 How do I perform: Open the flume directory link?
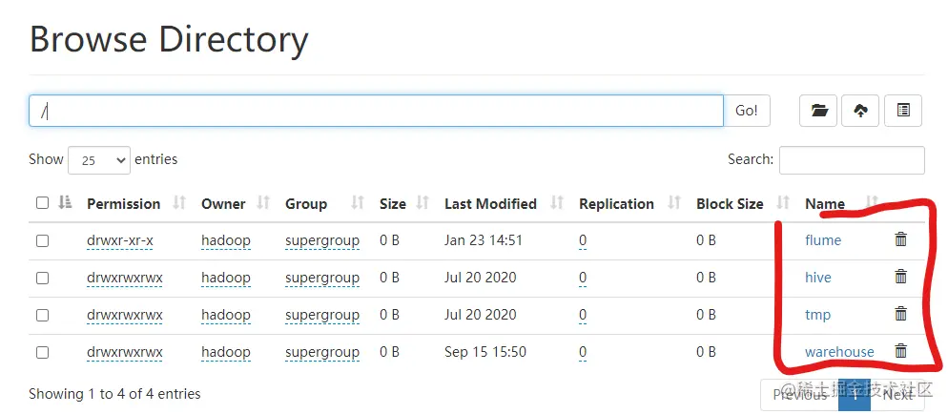(823, 240)
